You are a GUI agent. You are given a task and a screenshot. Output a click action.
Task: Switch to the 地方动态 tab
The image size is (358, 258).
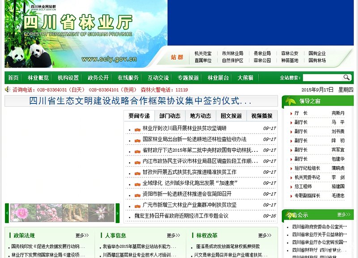[200, 116]
